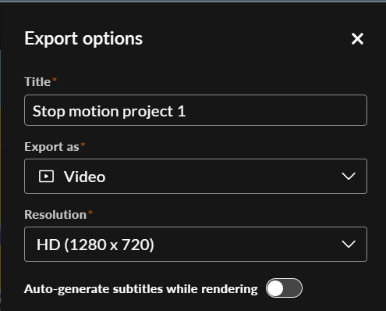Screen dimensions: 386x311
Task: Click the Title field label
Action: coord(37,82)
